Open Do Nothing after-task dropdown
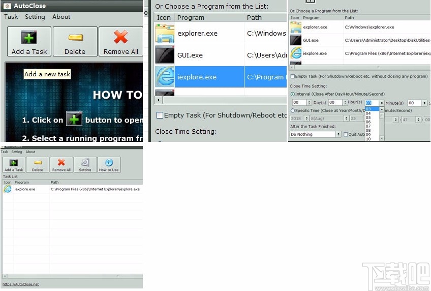The width and height of the screenshot is (431, 291). [x=338, y=134]
